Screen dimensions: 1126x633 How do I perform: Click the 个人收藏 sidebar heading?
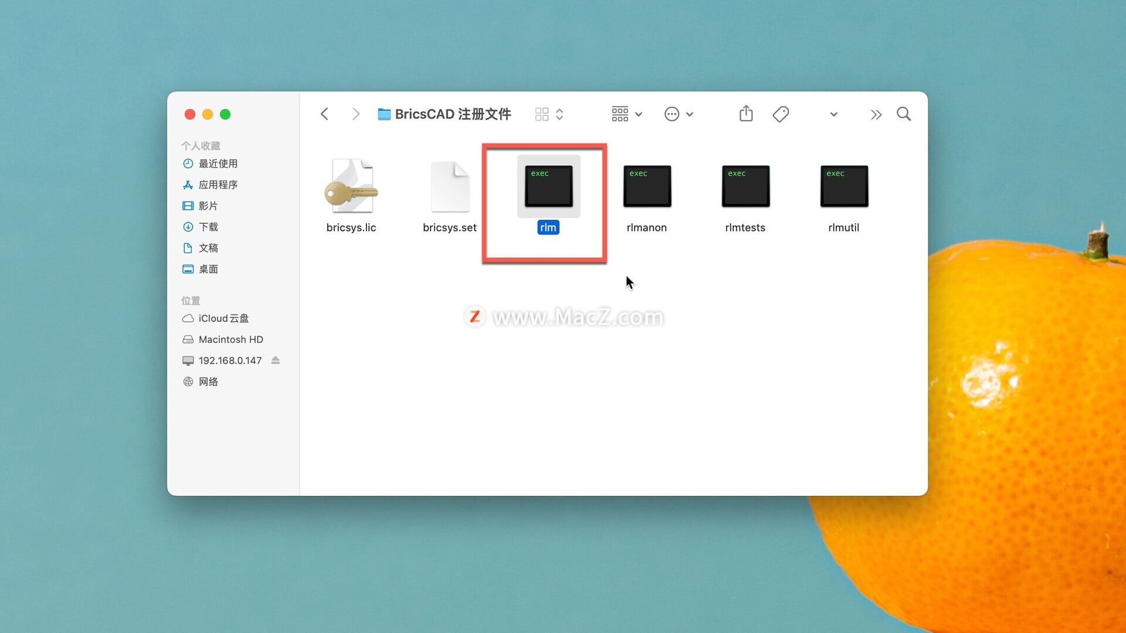(201, 145)
